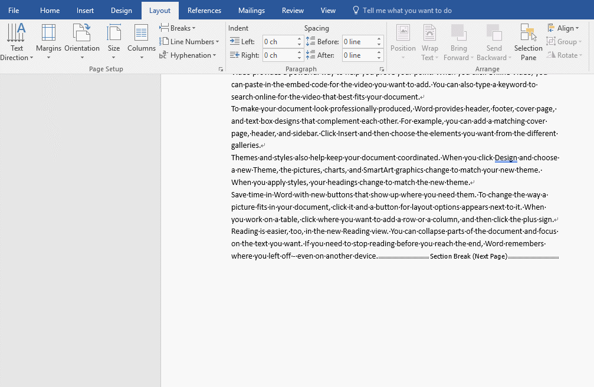Expand the Breaks dropdown
The image size is (594, 387).
tap(178, 28)
